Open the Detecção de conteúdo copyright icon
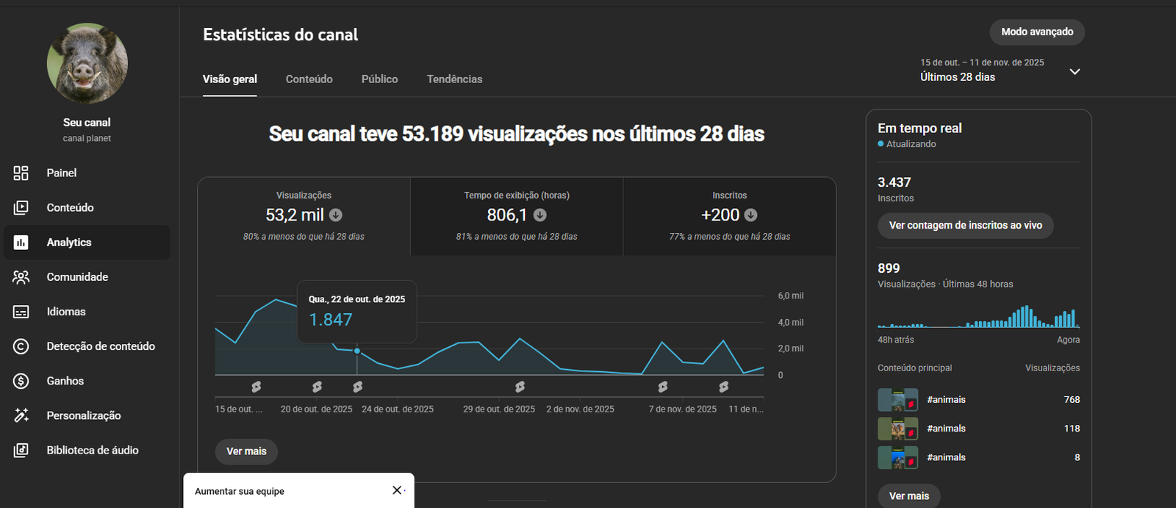Image resolution: width=1176 pixels, height=508 pixels. pos(21,346)
